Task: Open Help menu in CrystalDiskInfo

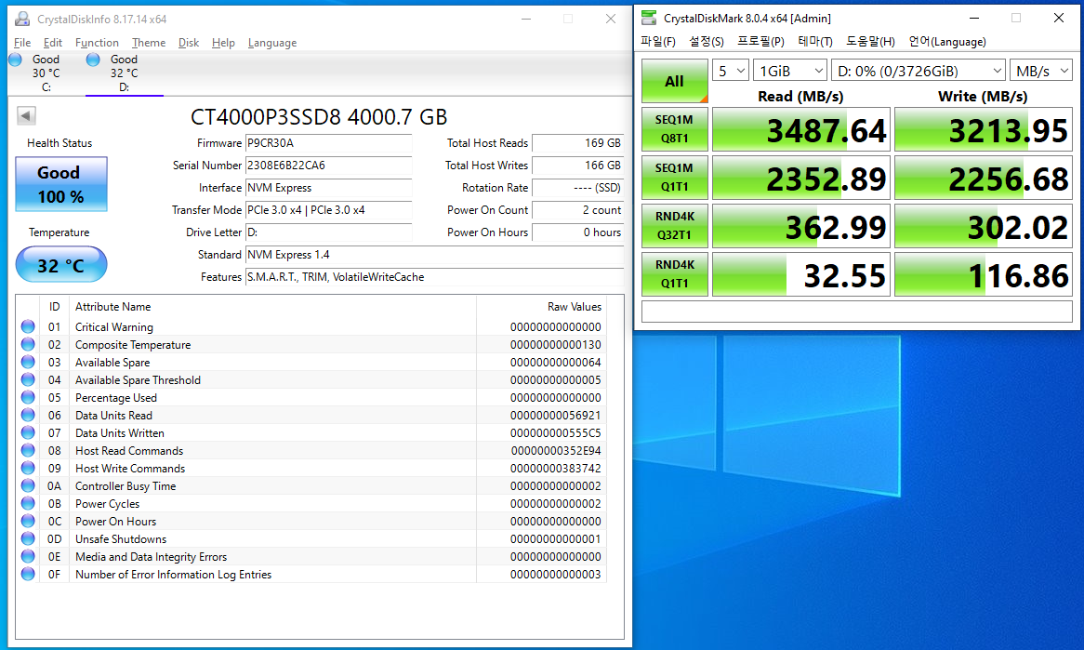Action: pyautogui.click(x=223, y=43)
